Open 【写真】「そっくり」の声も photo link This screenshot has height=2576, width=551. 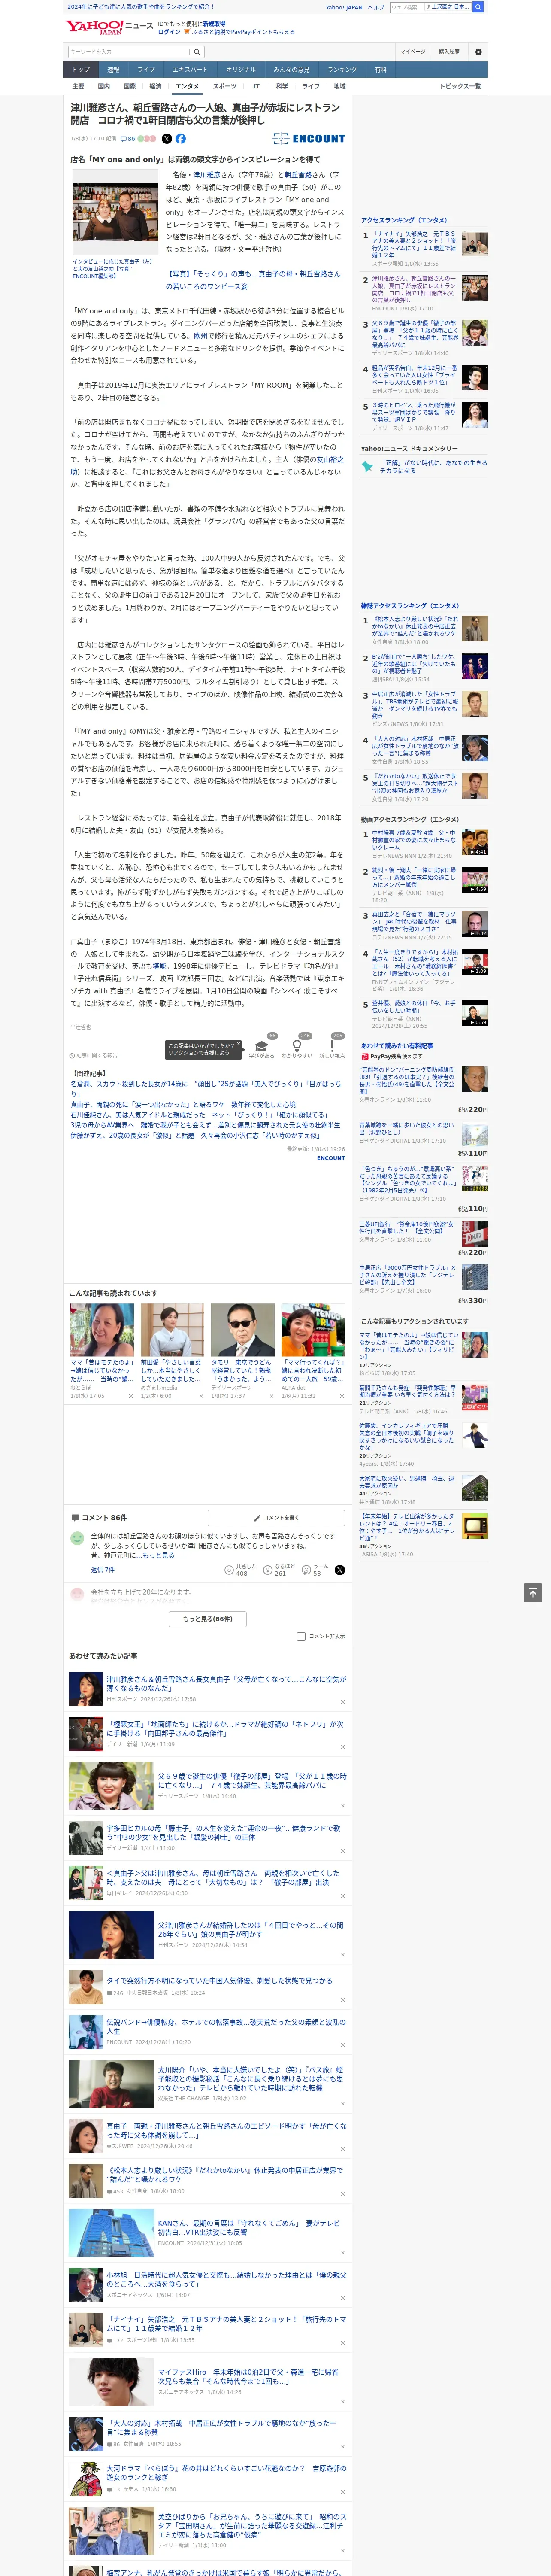253,280
